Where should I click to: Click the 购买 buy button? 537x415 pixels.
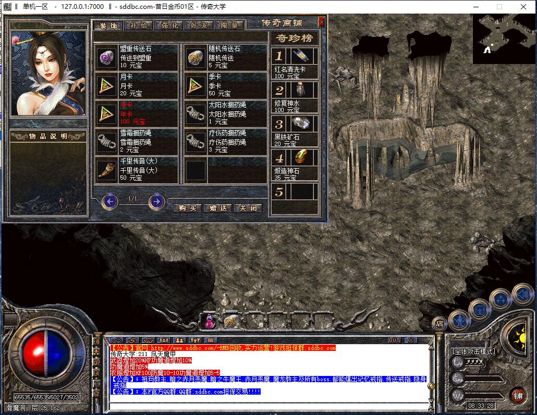[187, 208]
